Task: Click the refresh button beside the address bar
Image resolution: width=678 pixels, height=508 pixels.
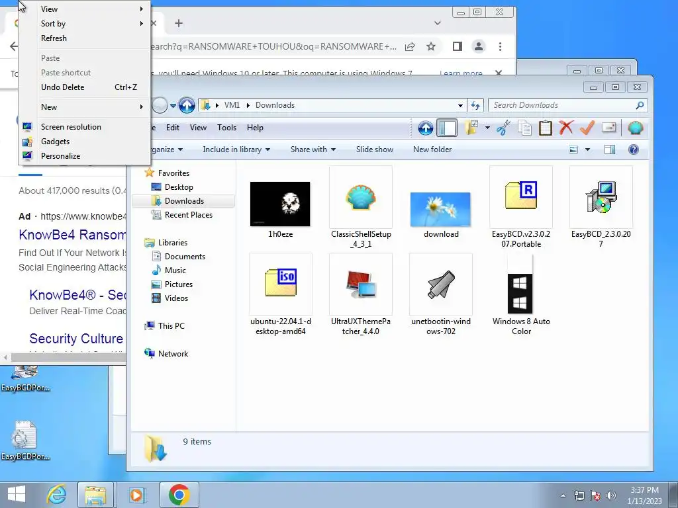Action: [475, 105]
